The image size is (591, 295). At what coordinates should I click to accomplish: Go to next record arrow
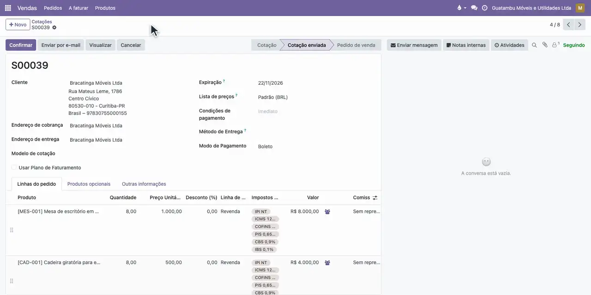pyautogui.click(x=580, y=25)
